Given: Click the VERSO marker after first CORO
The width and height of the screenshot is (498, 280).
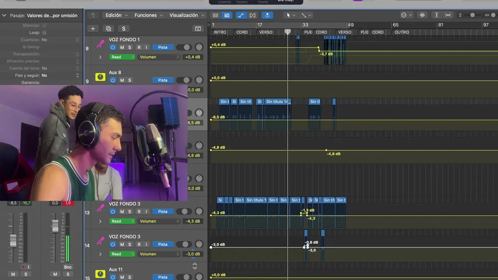Looking at the screenshot, I should (266, 32).
